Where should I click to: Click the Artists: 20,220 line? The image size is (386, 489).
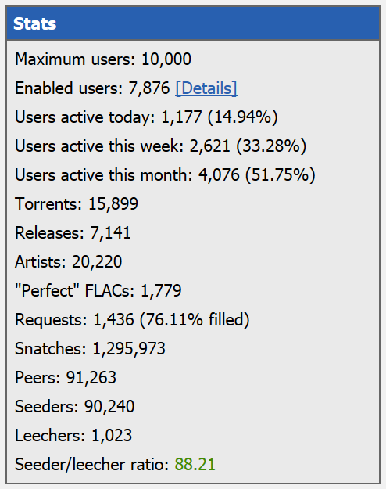(69, 262)
